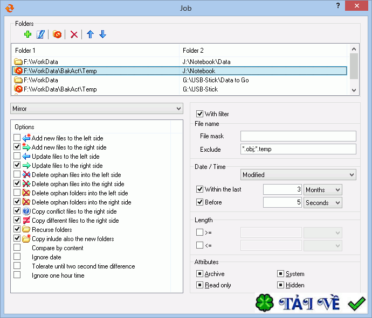Expand the Modified date type dropdown
The height and width of the screenshot is (318, 372).
(298, 175)
